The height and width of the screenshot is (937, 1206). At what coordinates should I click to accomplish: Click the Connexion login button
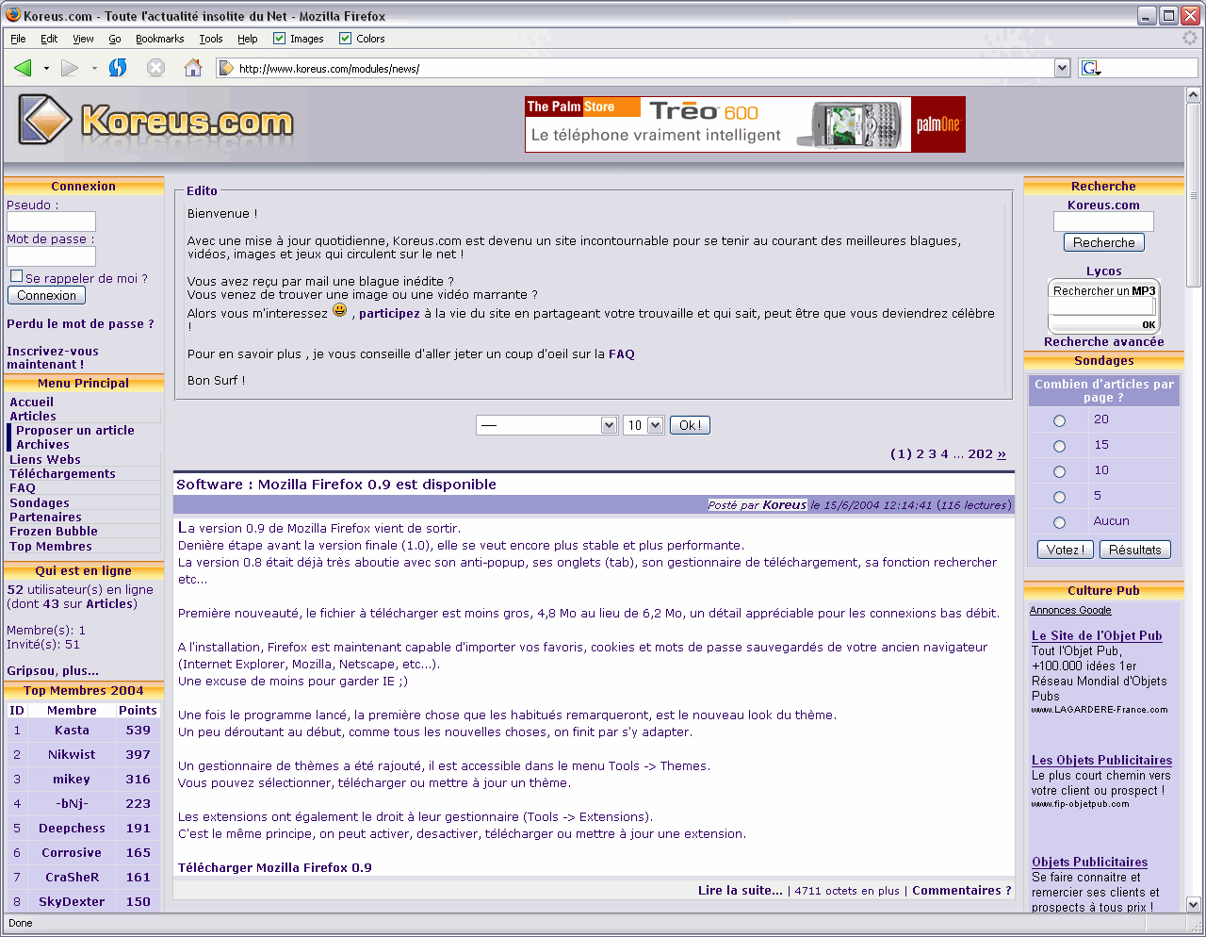coord(46,295)
